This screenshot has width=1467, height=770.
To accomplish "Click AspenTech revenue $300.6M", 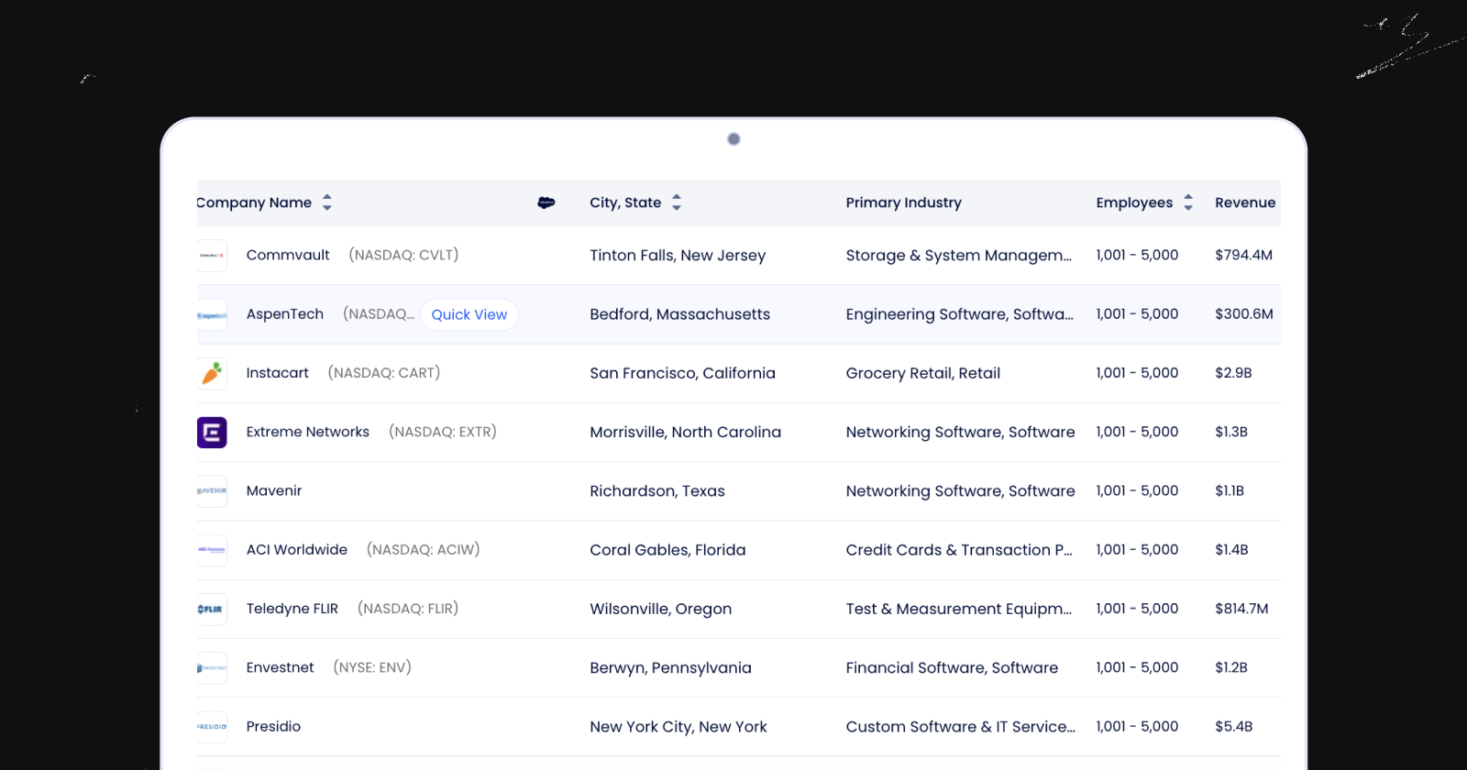I will (x=1244, y=313).
